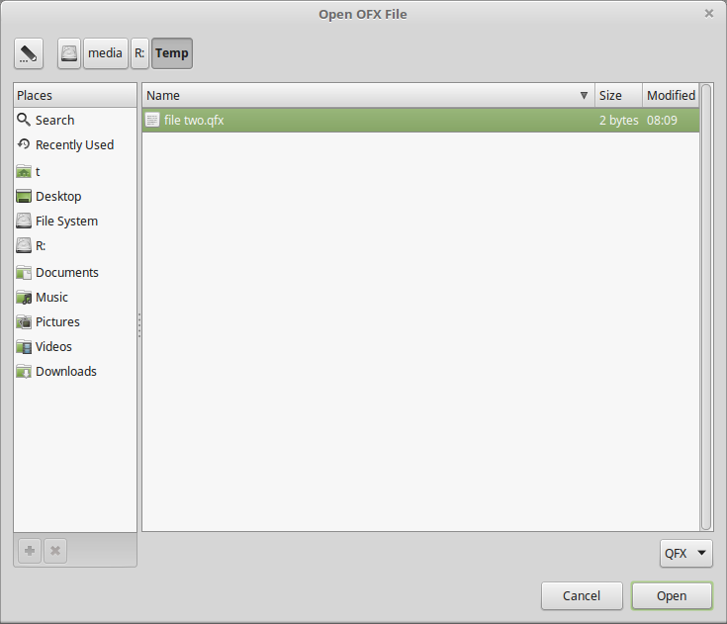Screen dimensions: 727x624
Task: Select file two.qfx
Action: [420, 120]
